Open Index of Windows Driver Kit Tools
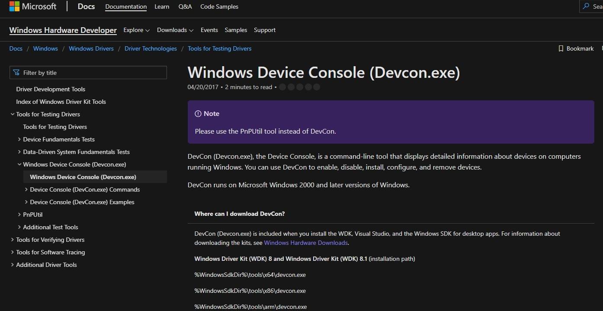The image size is (603, 311). (x=61, y=102)
